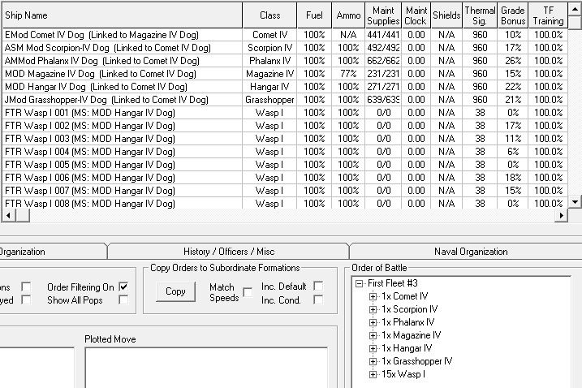
Task: Expand the 15x Wasp I node
Action: click(x=373, y=375)
